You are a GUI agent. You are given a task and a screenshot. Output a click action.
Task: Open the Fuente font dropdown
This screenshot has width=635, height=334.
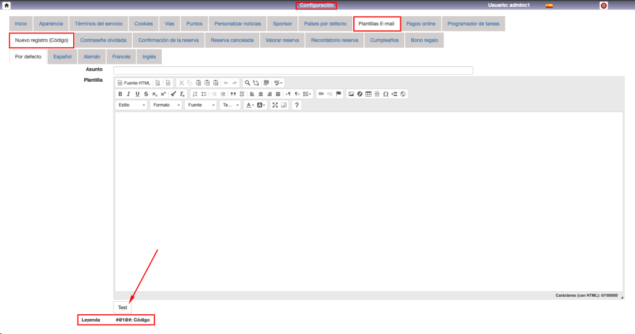coord(200,105)
